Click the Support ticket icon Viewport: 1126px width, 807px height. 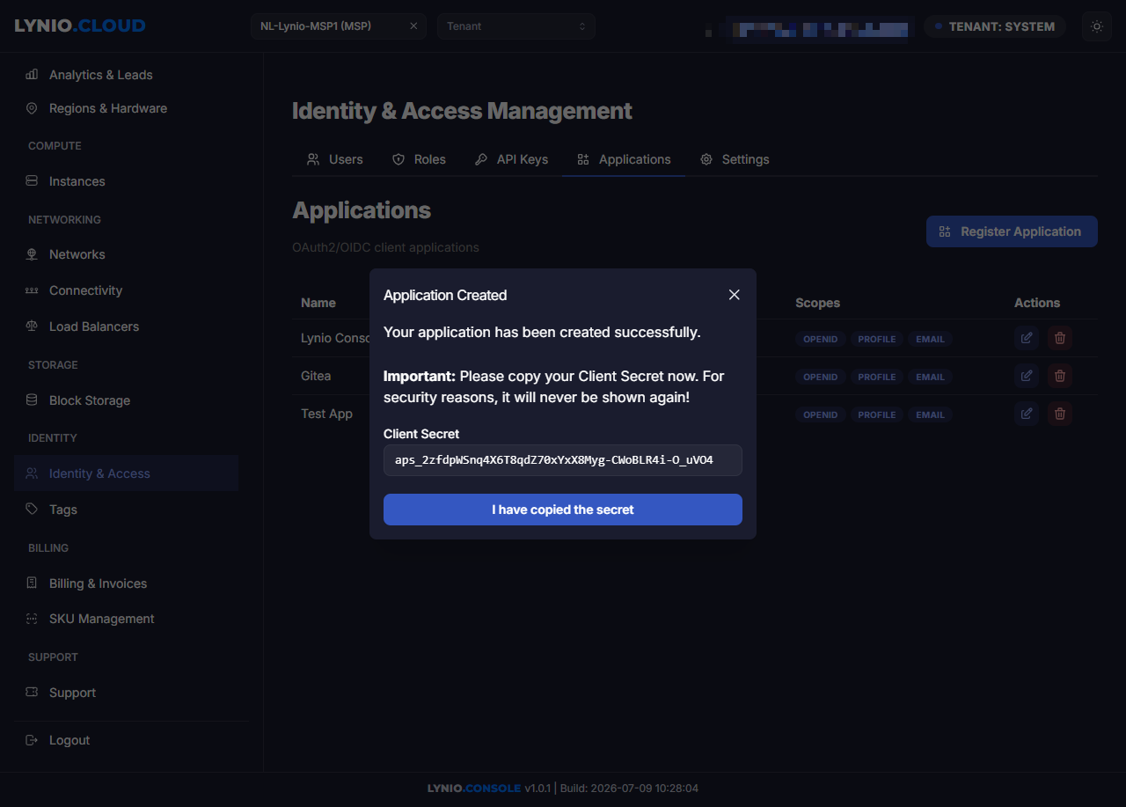click(32, 693)
